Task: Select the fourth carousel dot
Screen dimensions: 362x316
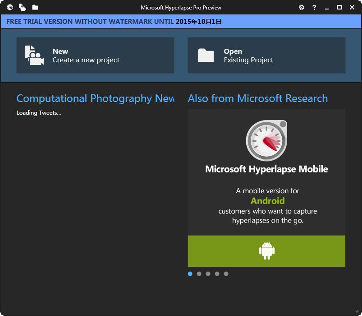Action: [x=217, y=274]
